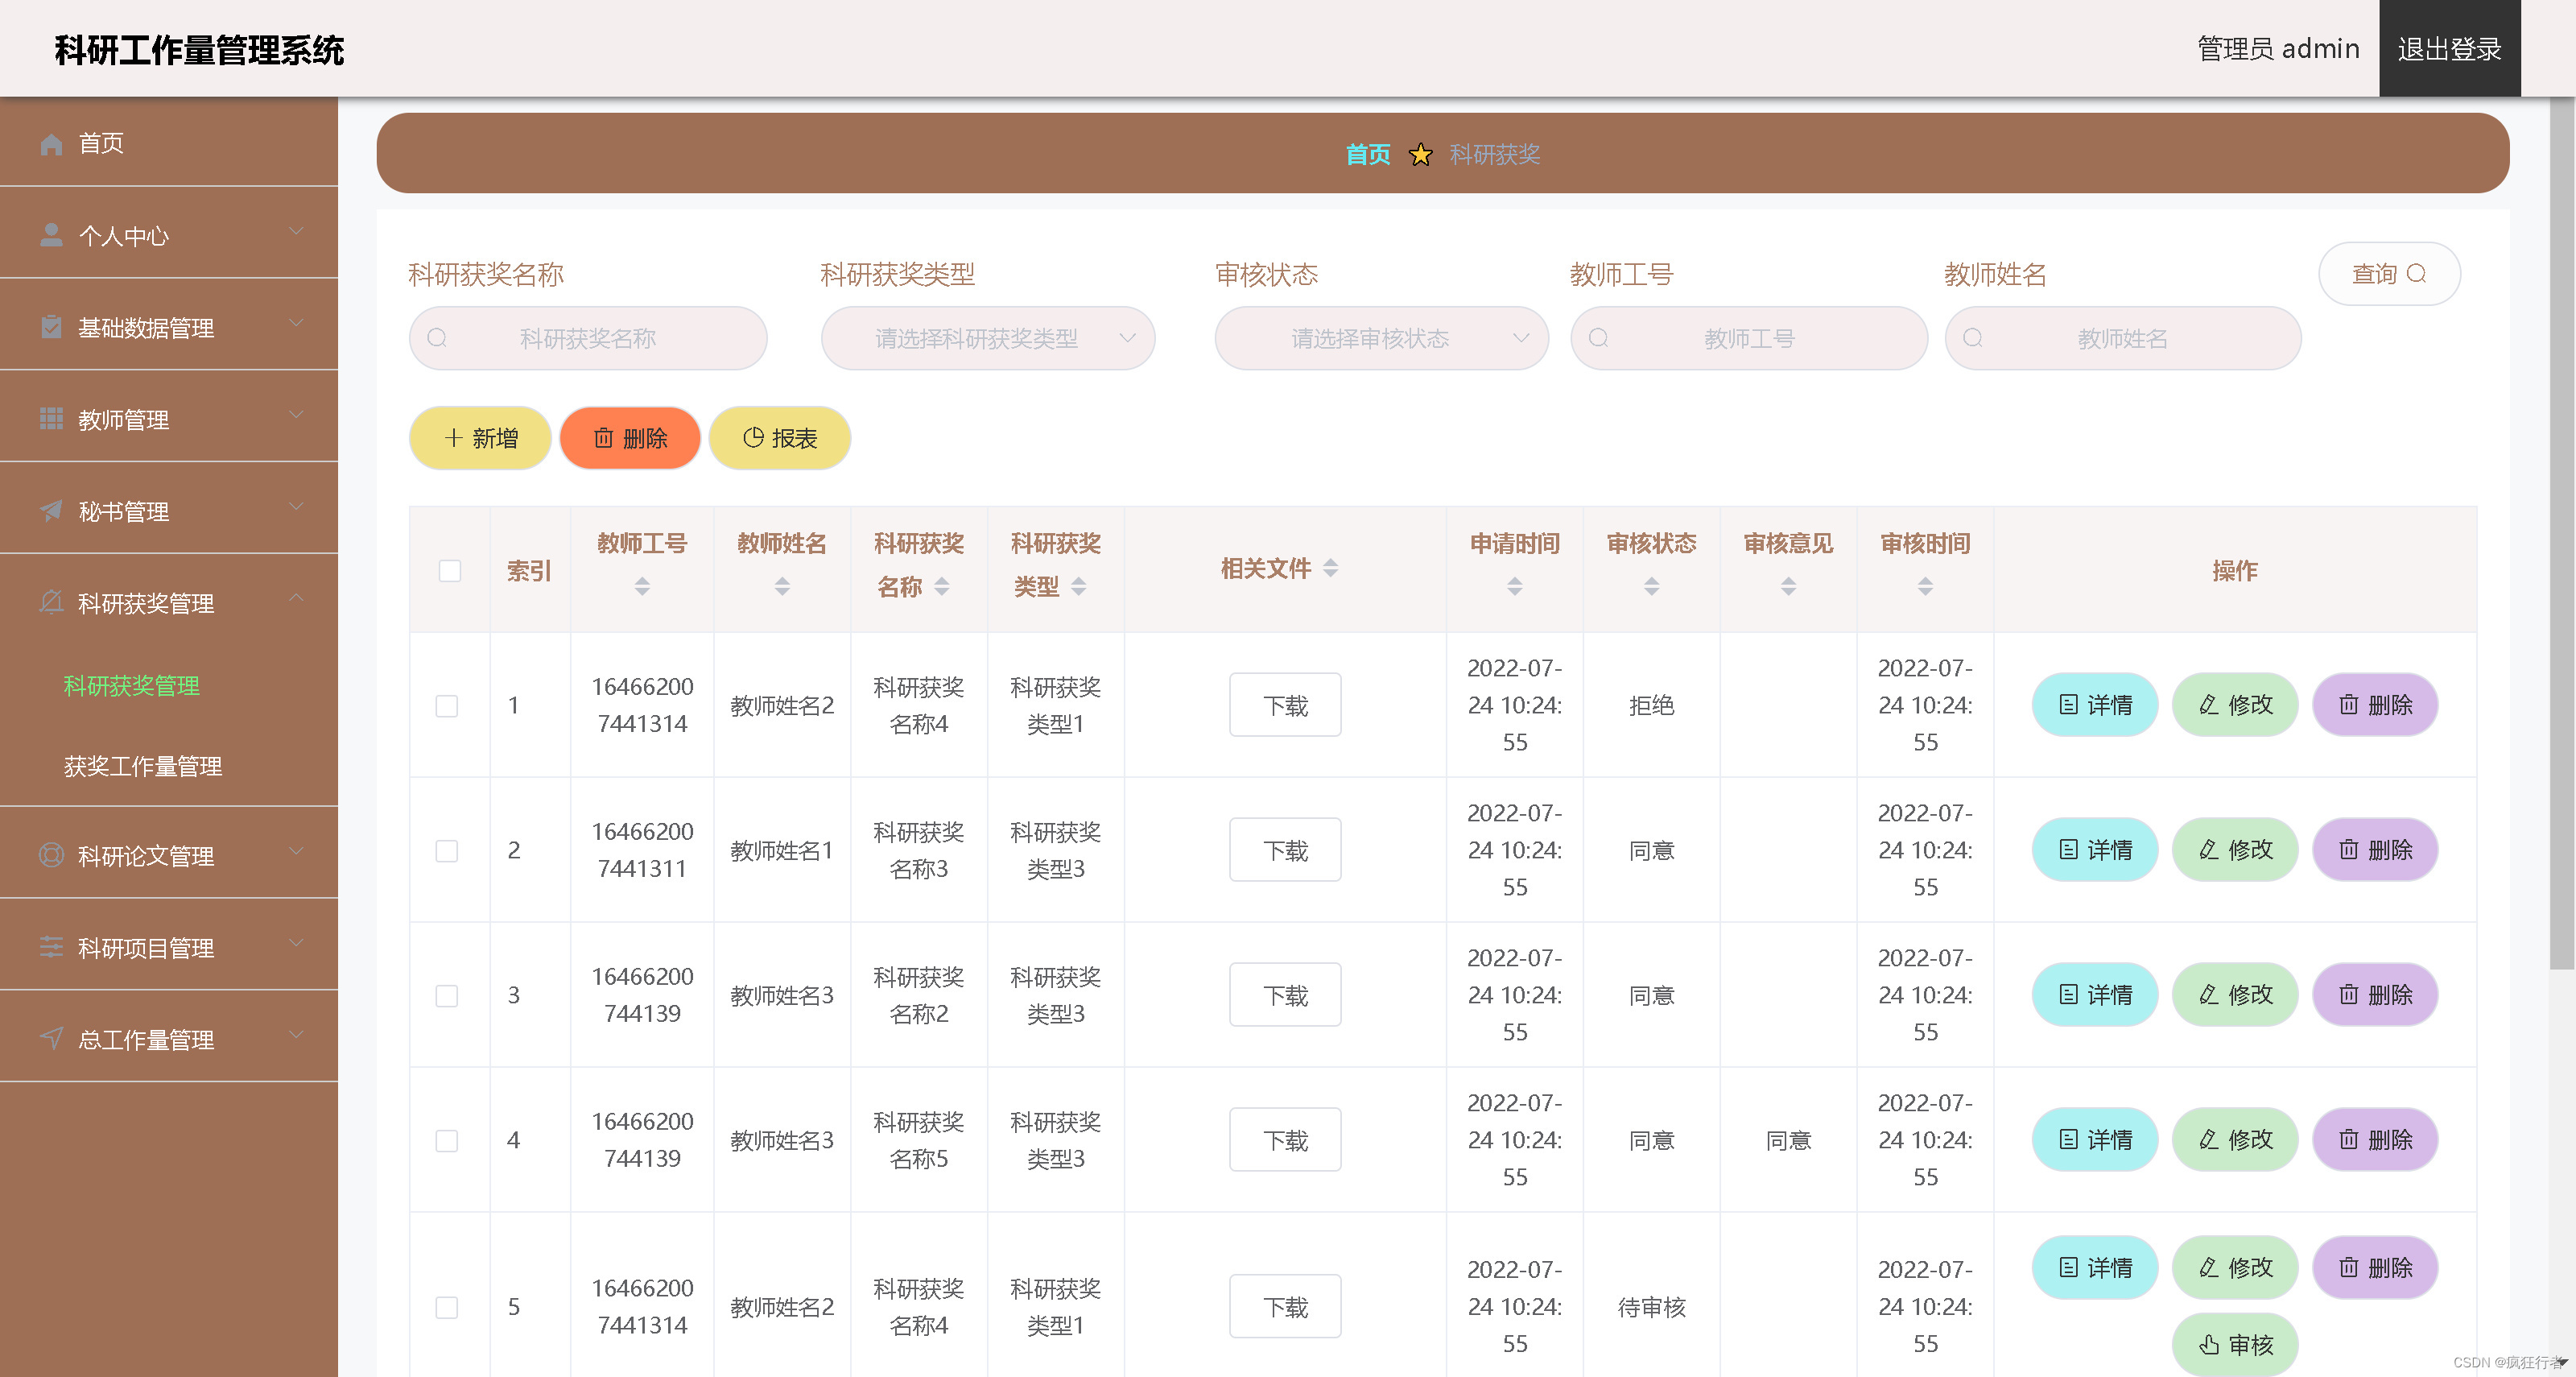Click 科研获奖 breadcrumb text
Viewport: 2576px width, 1377px height.
(1495, 155)
